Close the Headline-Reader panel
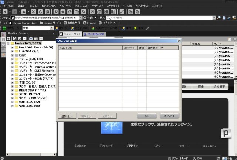The height and width of the screenshot is (160, 237). point(53,33)
